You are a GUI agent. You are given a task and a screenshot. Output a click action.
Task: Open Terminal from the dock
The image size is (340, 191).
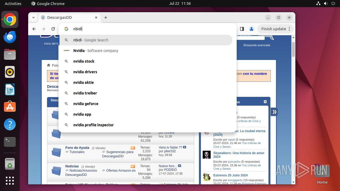(x=10, y=142)
